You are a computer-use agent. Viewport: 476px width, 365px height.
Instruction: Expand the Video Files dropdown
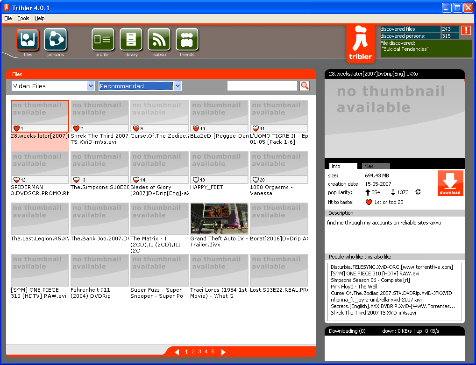(x=91, y=86)
